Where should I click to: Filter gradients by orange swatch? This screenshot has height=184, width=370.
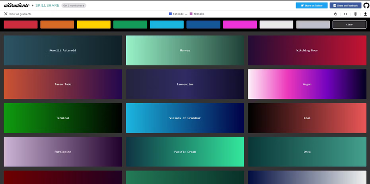pos(57,25)
